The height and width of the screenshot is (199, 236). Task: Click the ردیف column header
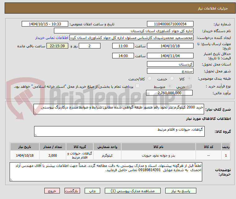(226, 147)
